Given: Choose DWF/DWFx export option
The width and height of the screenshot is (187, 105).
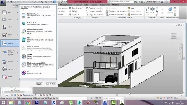Looking at the screenshot, I should (38, 23).
